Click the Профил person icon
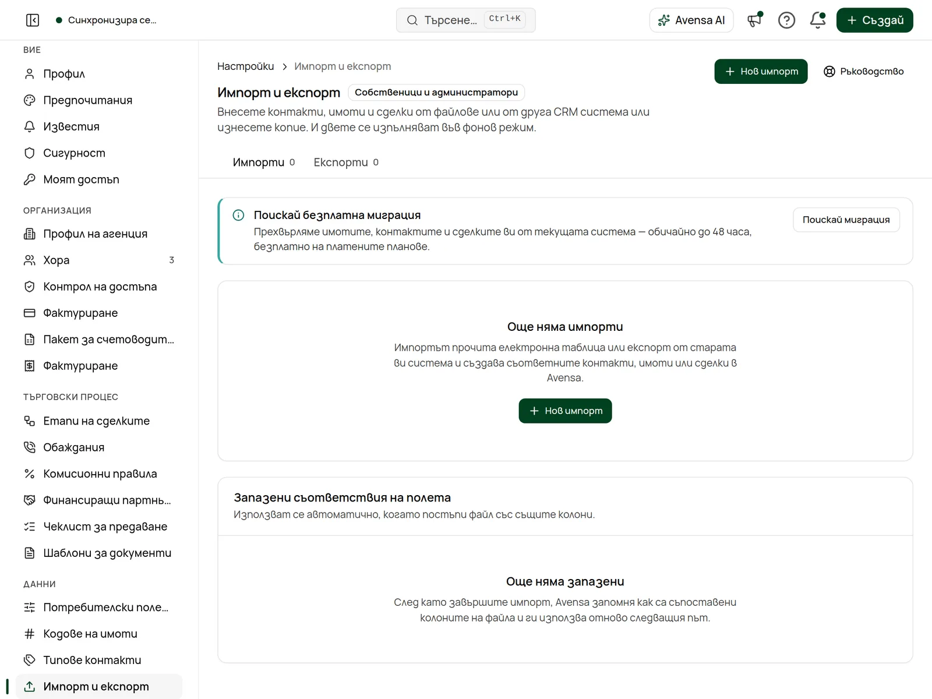932x699 pixels. point(30,74)
